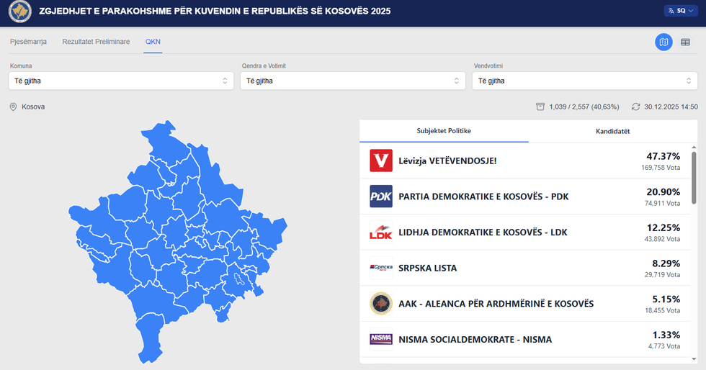706x370 pixels.
Task: Click the election commission logo in header
Action: 19,13
